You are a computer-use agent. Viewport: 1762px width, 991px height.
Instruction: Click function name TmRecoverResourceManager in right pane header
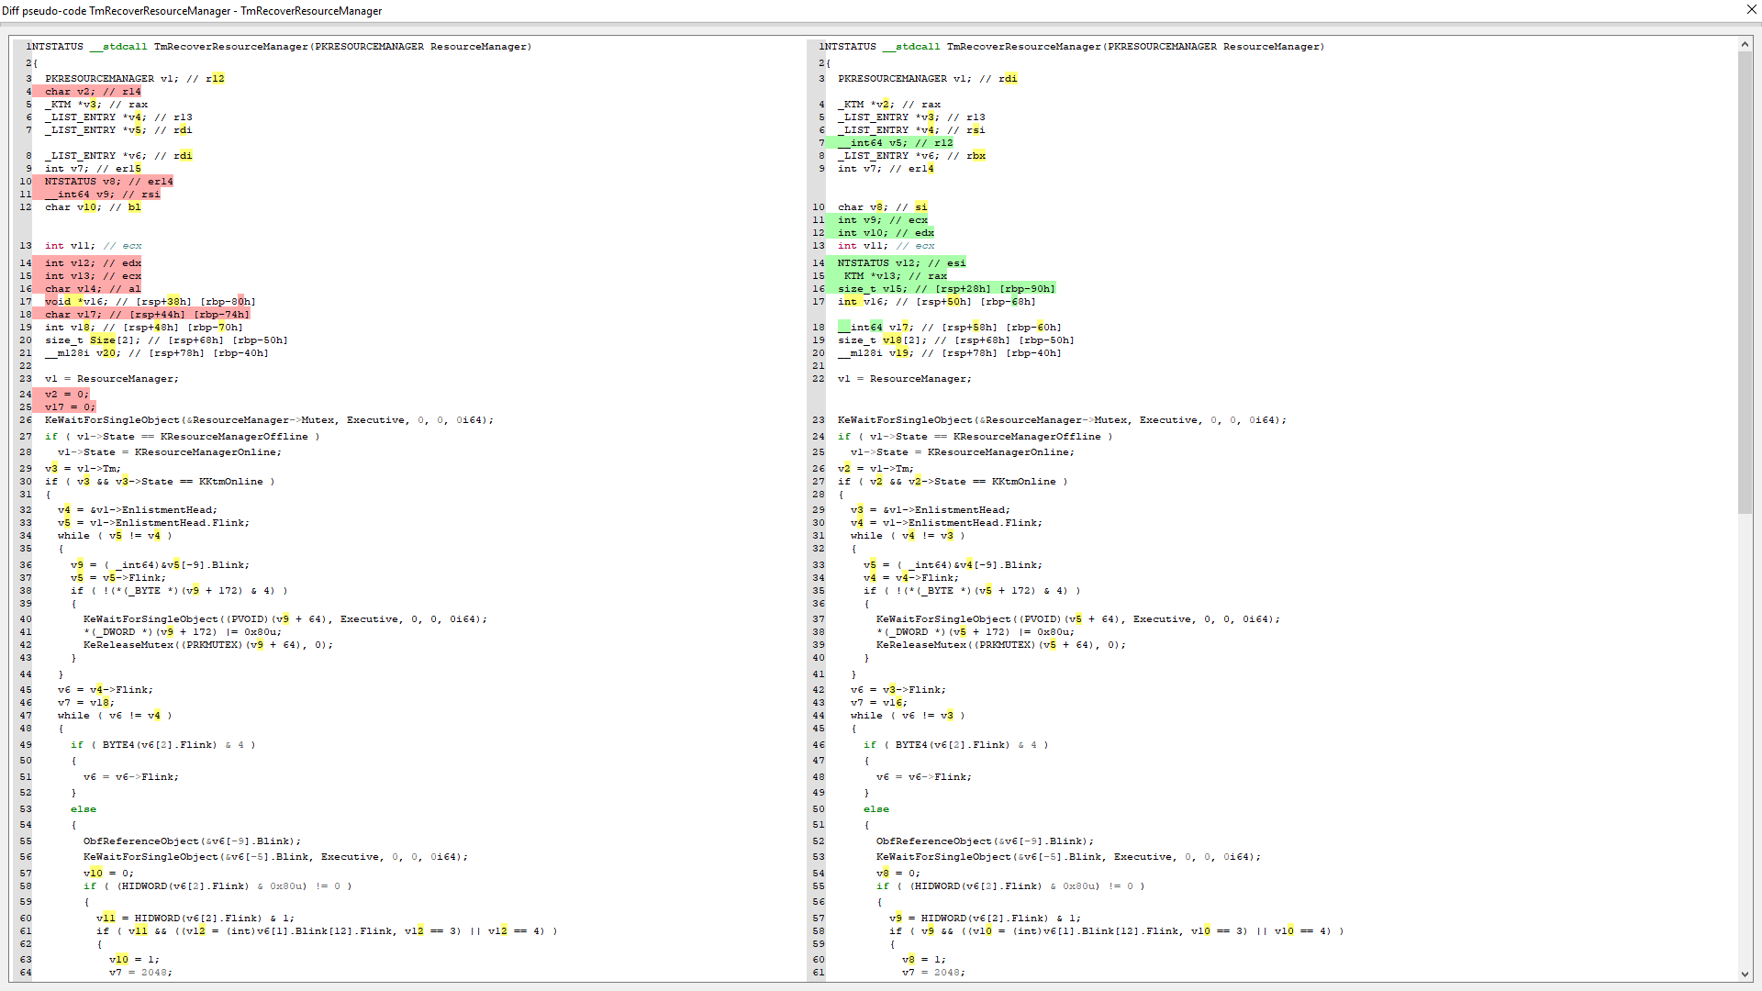pos(1022,47)
